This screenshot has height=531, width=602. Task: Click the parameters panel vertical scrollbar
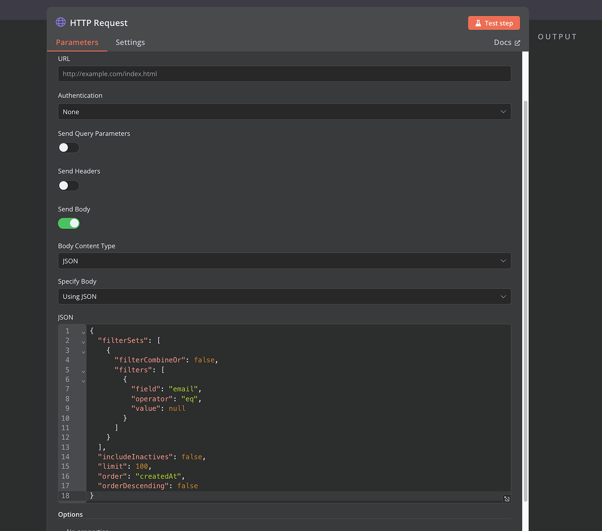526,297
